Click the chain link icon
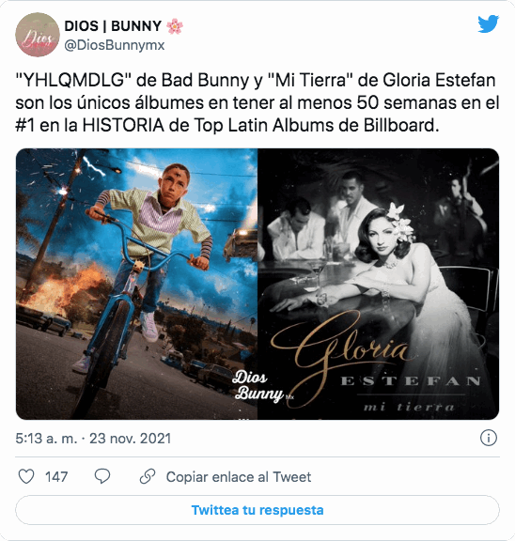The width and height of the screenshot is (515, 541). pos(148,476)
